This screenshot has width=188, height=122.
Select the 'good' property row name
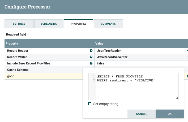click(x=11, y=76)
